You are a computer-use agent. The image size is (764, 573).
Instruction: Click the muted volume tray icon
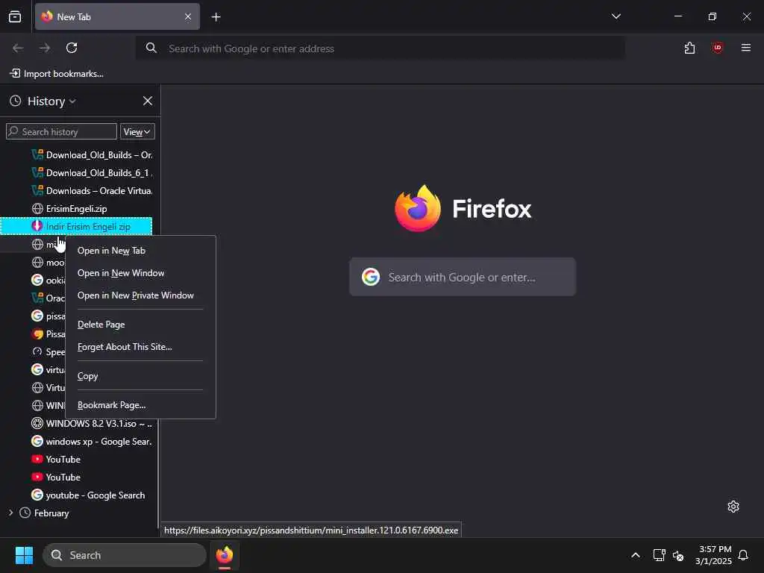coord(677,555)
